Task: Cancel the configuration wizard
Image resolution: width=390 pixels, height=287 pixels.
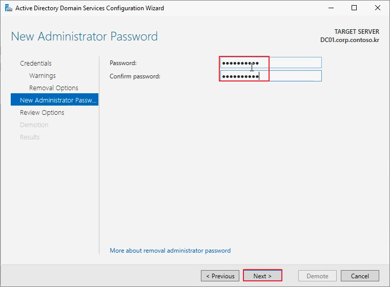Action: tap(360, 276)
